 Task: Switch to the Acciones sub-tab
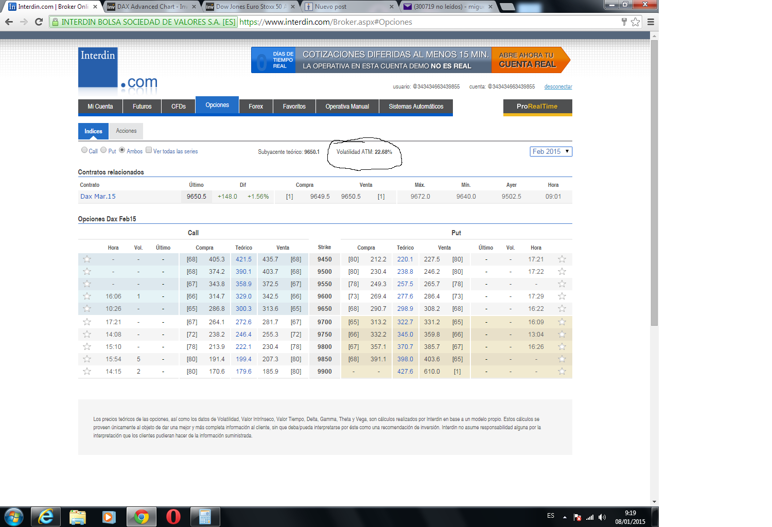pyautogui.click(x=126, y=131)
